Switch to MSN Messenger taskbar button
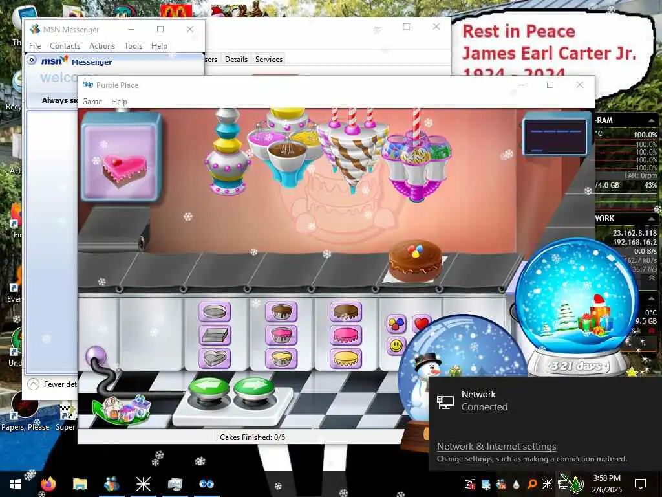 (111, 484)
